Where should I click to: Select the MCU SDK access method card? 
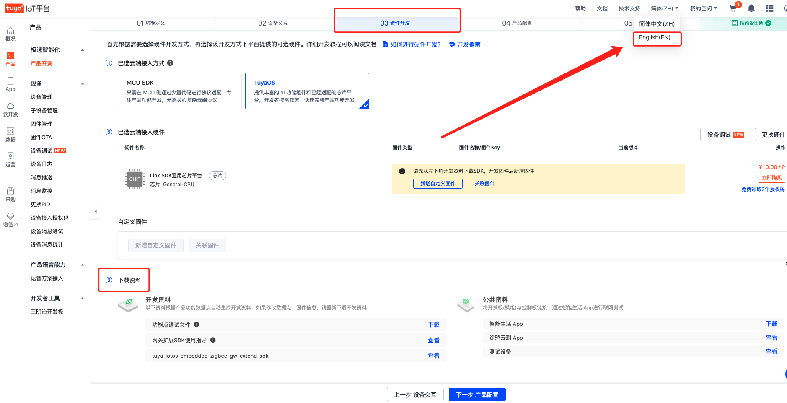point(180,91)
